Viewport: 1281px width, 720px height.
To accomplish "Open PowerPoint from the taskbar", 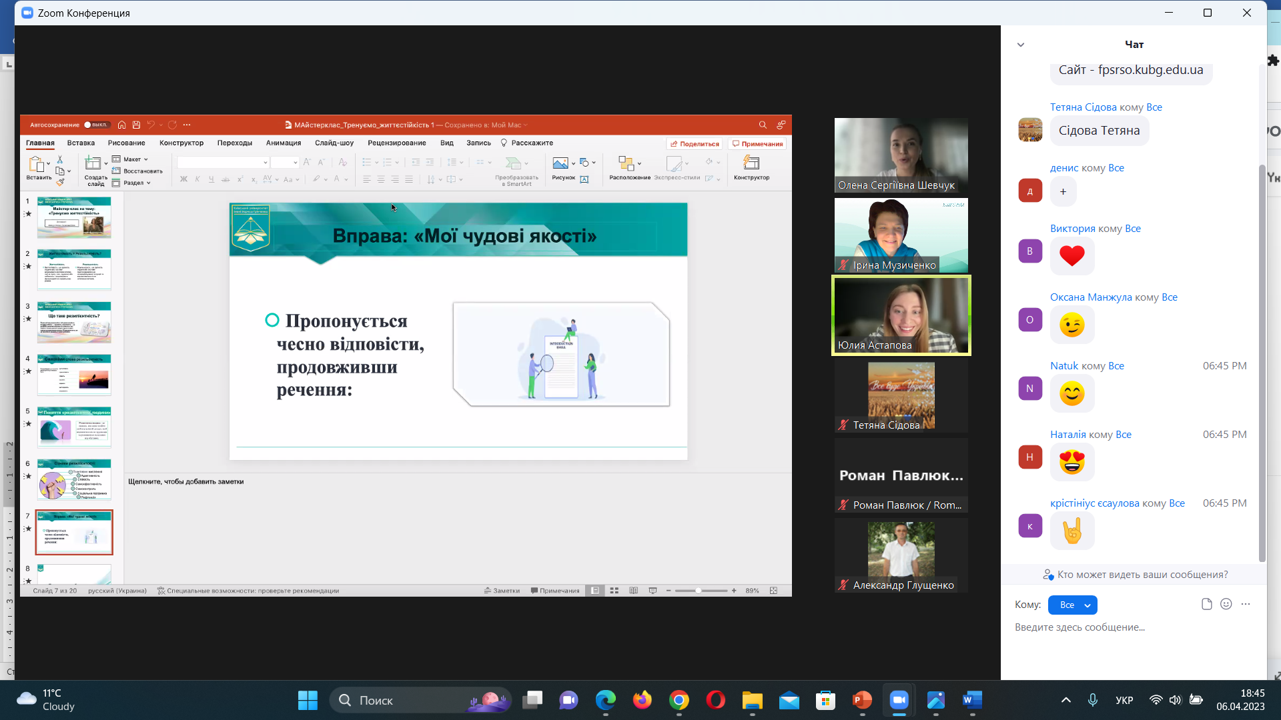I will (x=862, y=700).
